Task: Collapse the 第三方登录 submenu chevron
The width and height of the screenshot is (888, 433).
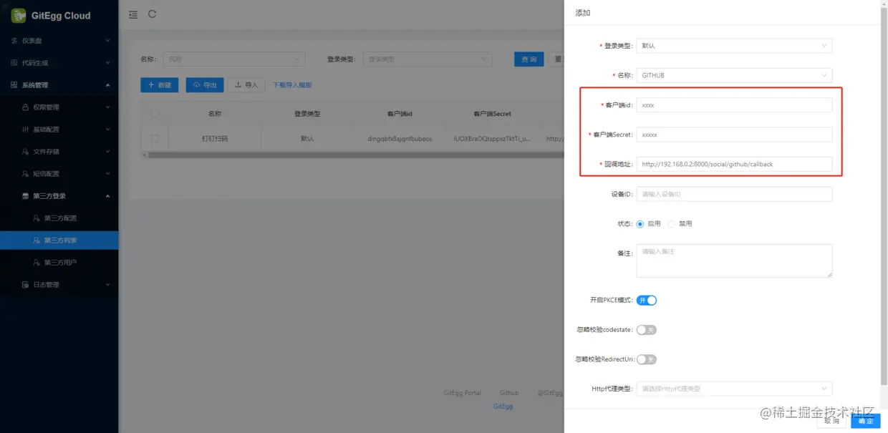Action: click(108, 196)
